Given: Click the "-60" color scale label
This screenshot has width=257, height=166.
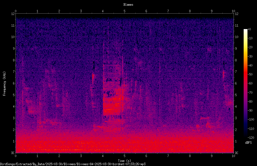Looking at the screenshot, I should [250, 83].
